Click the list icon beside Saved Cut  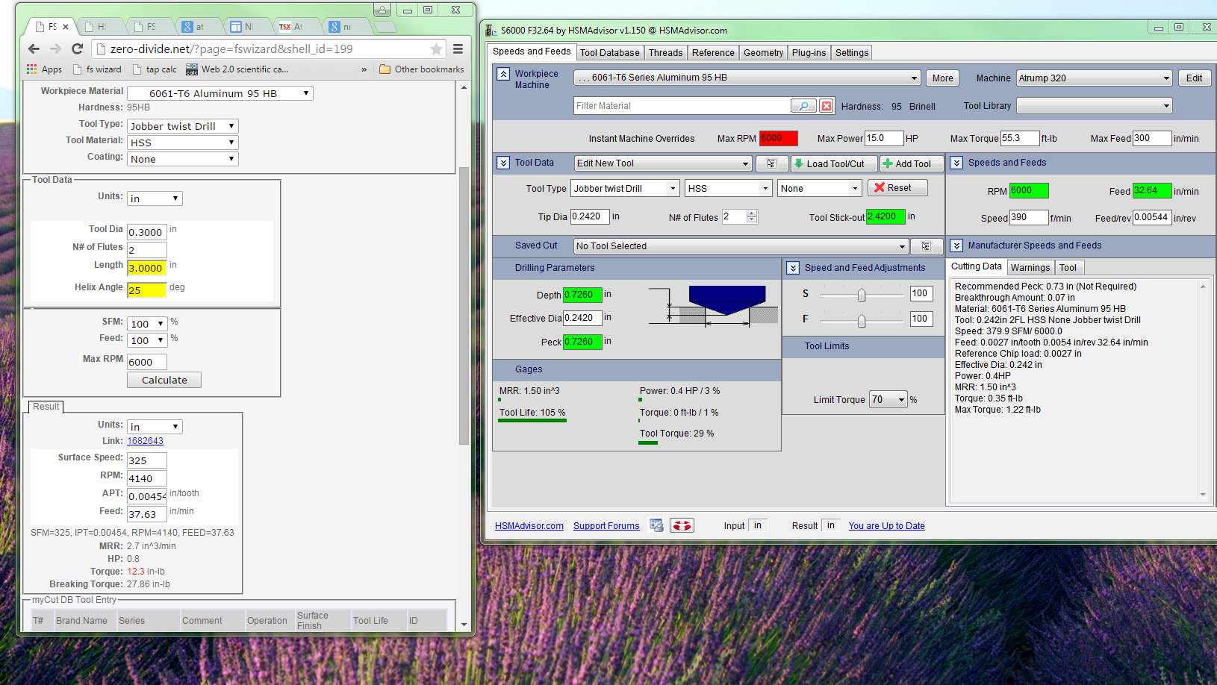click(926, 246)
